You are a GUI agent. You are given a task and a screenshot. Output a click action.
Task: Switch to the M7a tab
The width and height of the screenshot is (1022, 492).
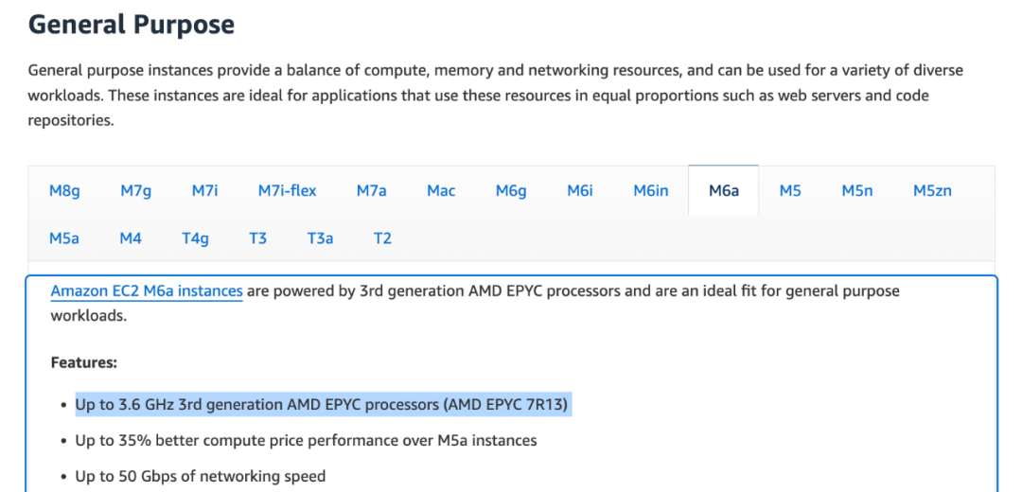click(371, 190)
